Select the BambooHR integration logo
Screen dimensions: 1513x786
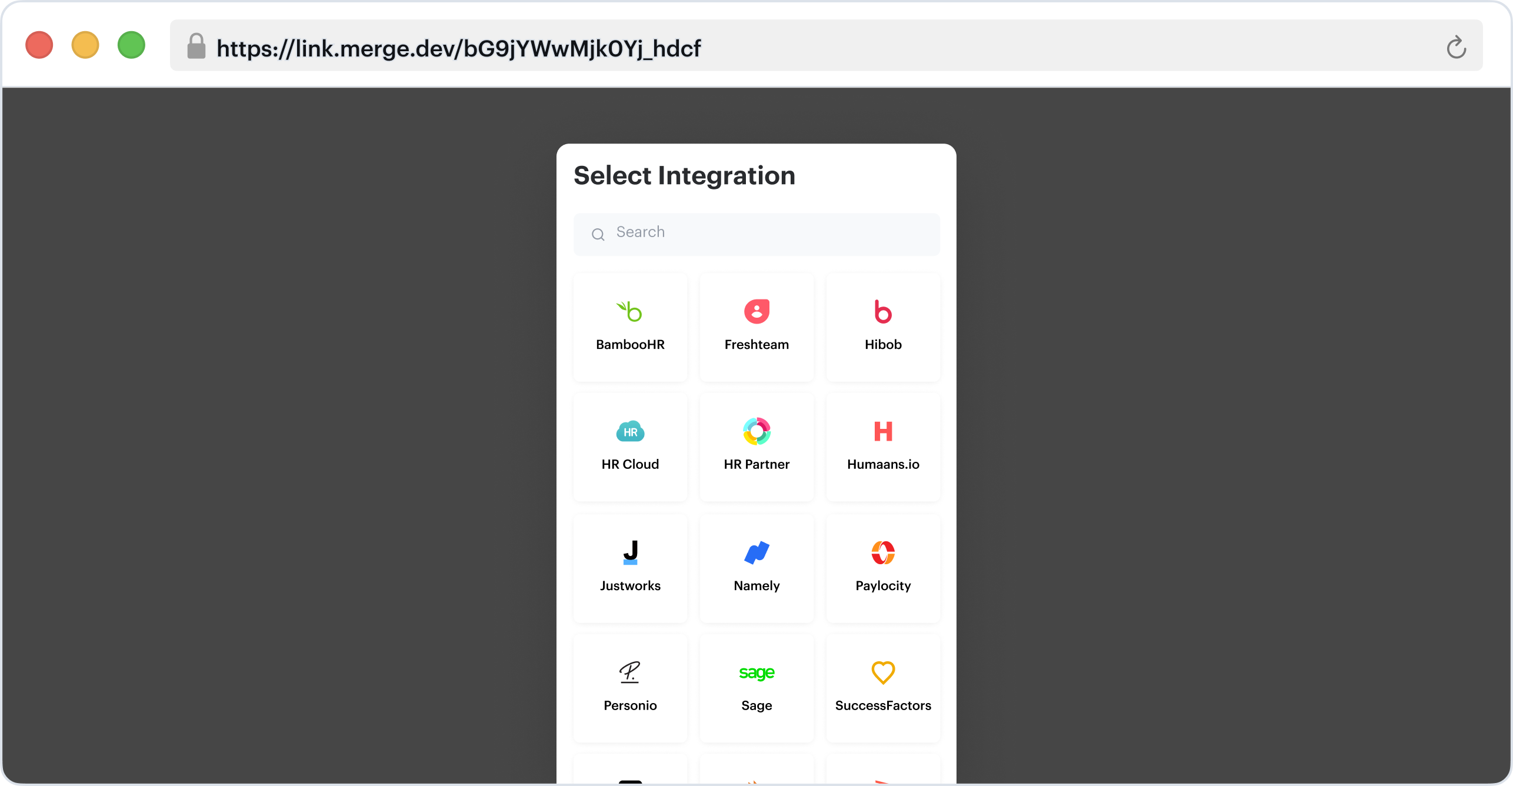coord(629,312)
